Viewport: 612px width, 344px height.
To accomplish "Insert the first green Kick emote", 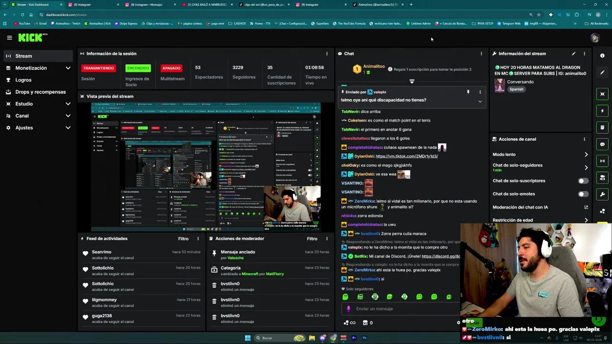I will pos(346,297).
